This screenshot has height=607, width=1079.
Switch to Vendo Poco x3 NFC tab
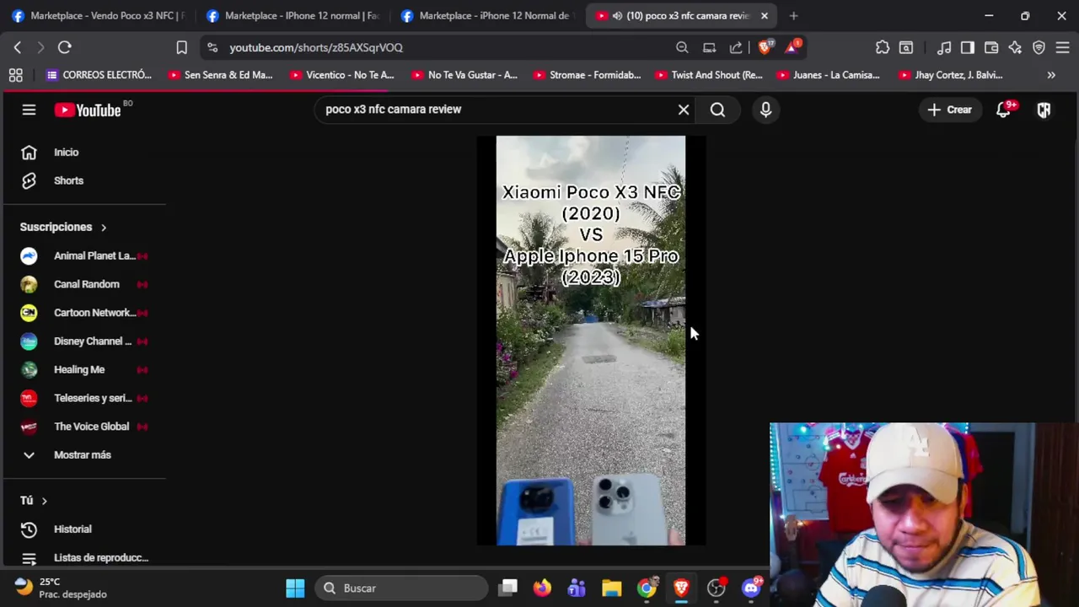pos(98,16)
